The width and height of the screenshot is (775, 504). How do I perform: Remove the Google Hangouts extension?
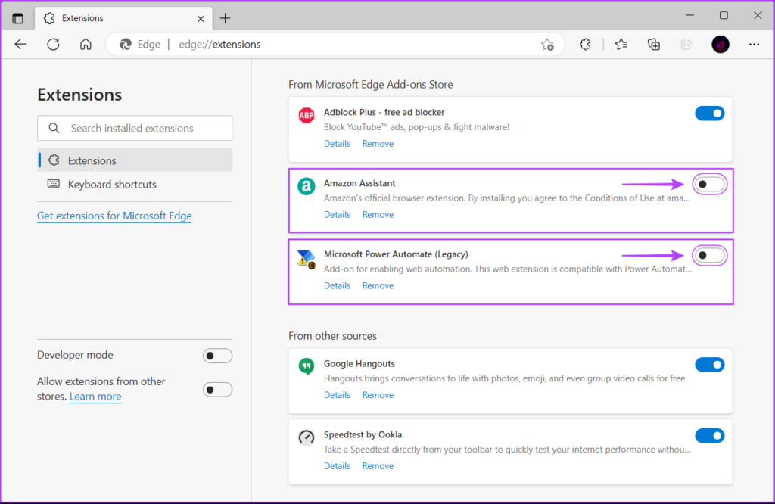(378, 395)
